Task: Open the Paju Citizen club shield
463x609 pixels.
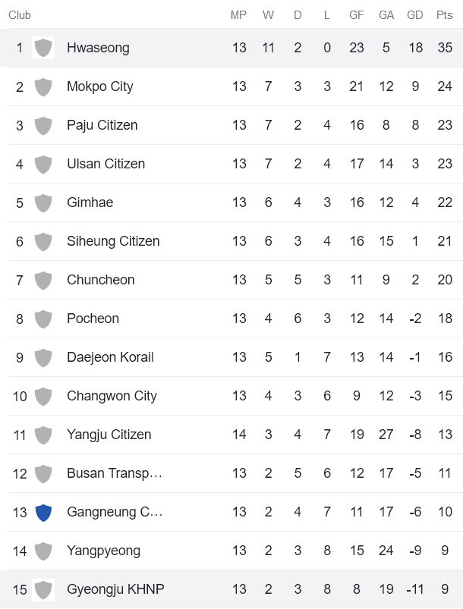Action: coord(43,125)
